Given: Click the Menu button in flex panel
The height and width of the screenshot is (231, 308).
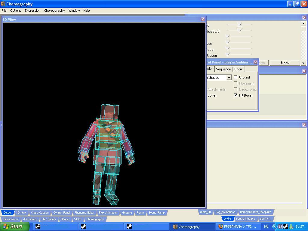Looking at the screenshot, I should coord(285,63).
